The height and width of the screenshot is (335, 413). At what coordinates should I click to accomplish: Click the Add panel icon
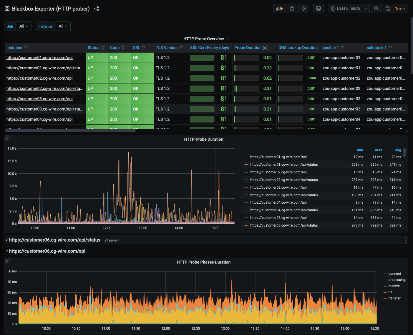279,9
